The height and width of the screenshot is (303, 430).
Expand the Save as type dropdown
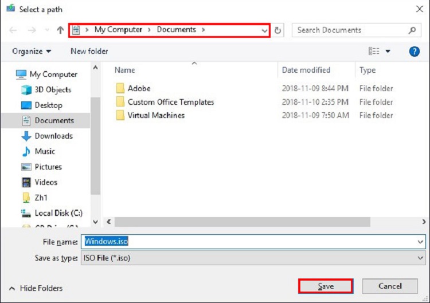click(x=421, y=258)
